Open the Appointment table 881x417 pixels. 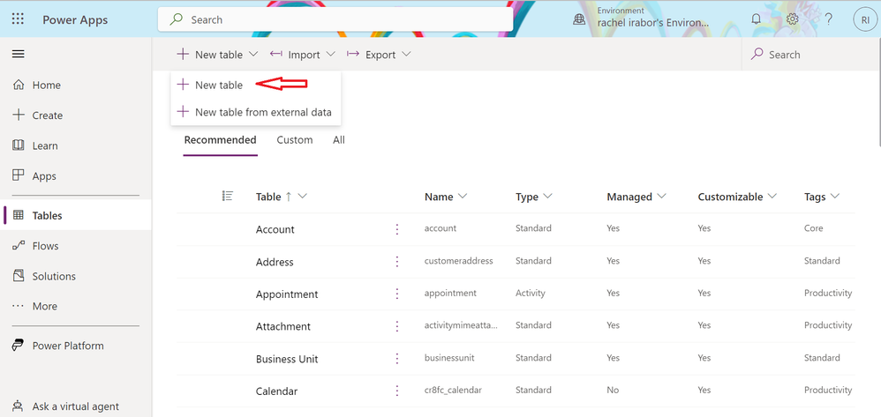[x=287, y=294]
